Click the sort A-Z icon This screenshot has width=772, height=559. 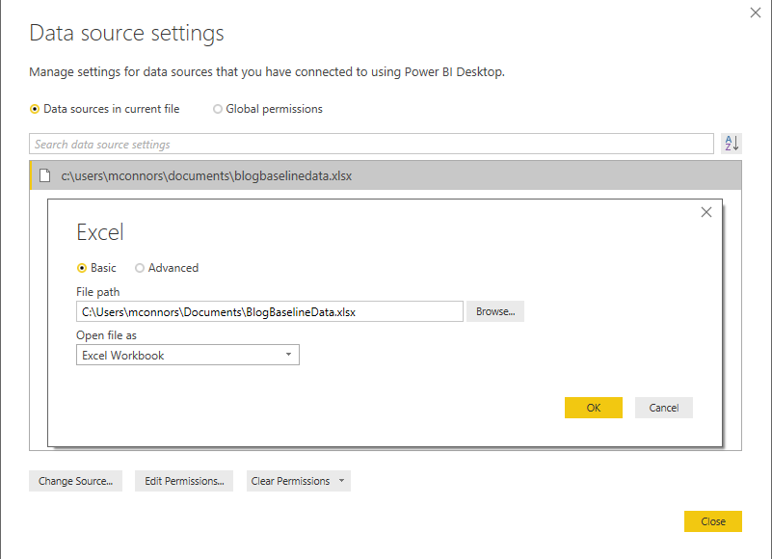[731, 142]
